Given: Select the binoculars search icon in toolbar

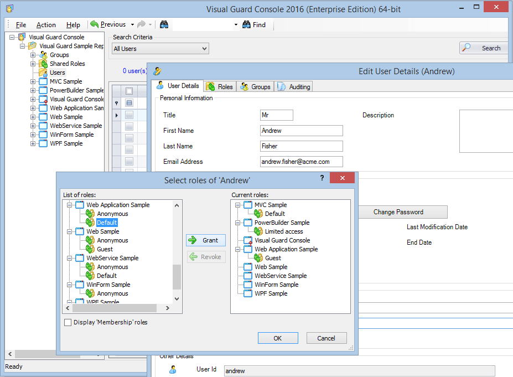Looking at the screenshot, I should click(x=164, y=24).
